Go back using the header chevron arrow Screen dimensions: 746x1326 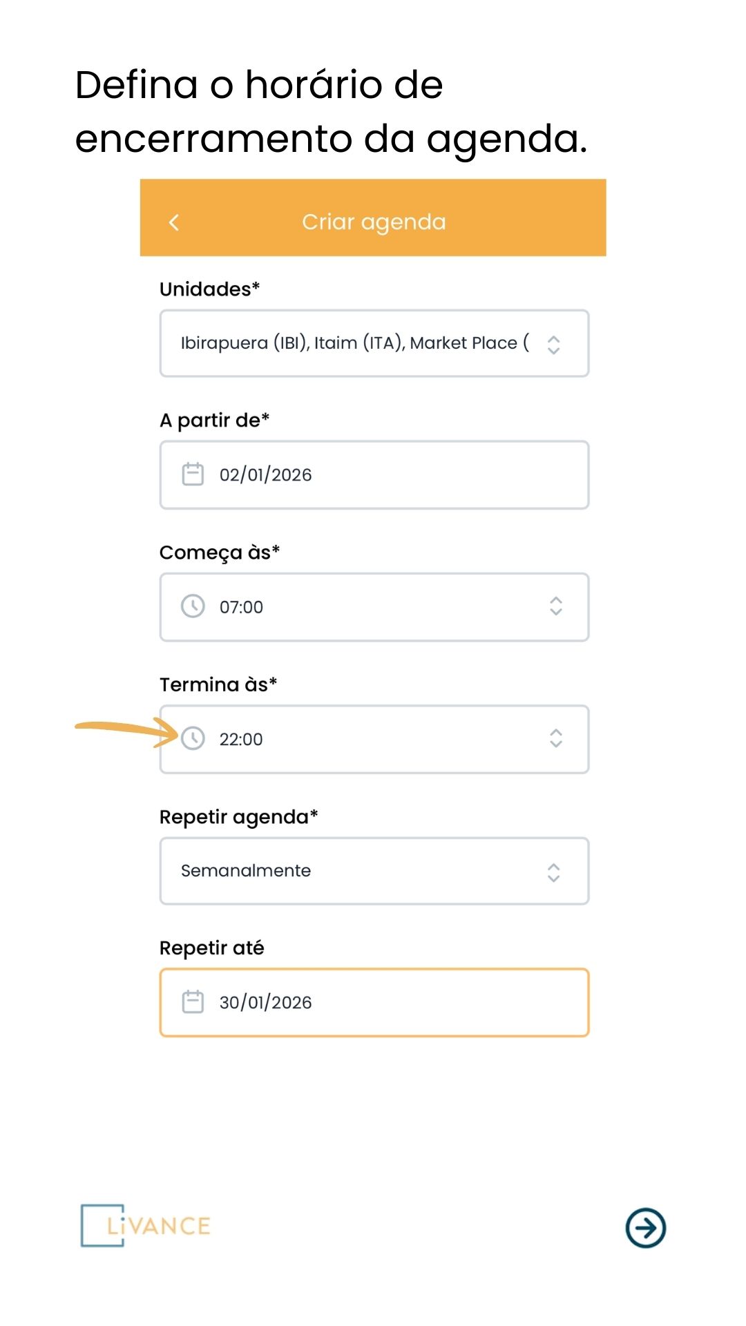point(174,222)
